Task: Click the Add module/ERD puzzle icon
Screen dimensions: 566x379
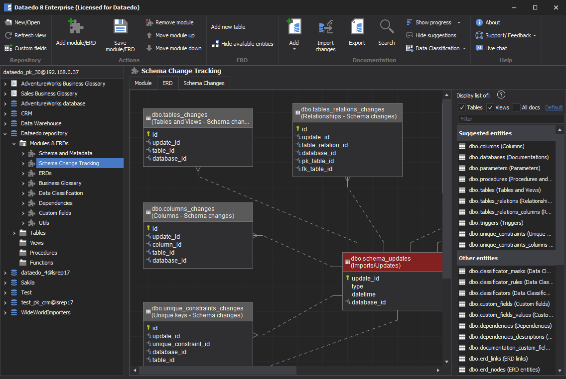Action: 76,27
